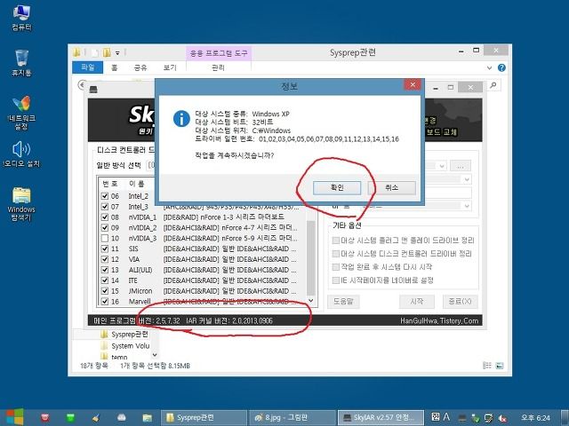
Task: Launch the green pinned taskbar icon
Action: click(x=70, y=418)
